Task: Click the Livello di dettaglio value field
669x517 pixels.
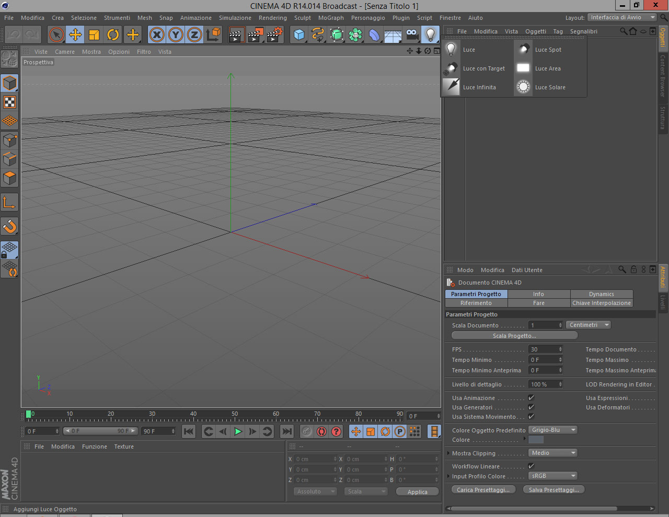Action: pyautogui.click(x=546, y=384)
